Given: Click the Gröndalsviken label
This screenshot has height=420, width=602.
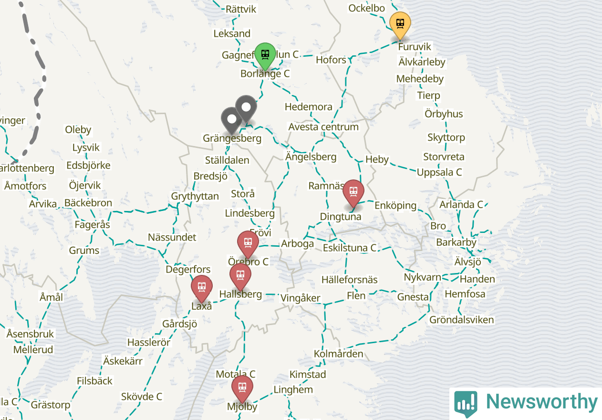Looking at the screenshot, I should [x=462, y=320].
